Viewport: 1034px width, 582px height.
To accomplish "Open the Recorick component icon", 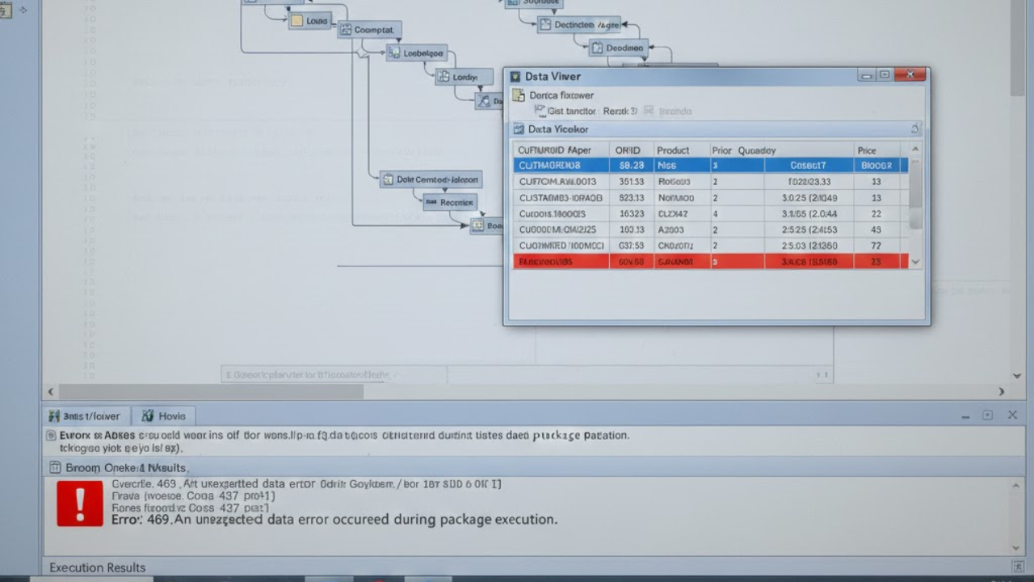I will tap(433, 202).
